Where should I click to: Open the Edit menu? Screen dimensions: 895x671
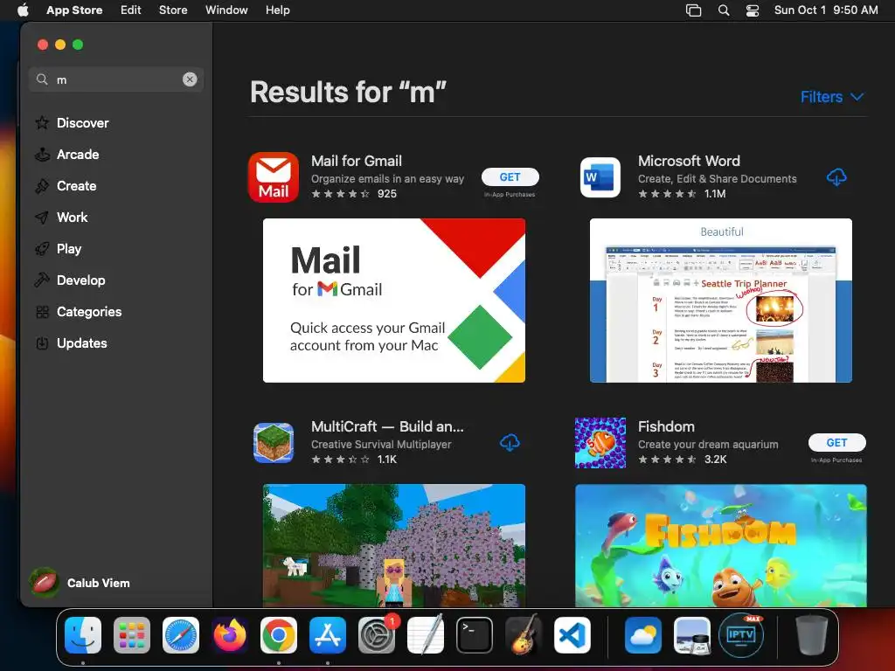[x=131, y=10]
